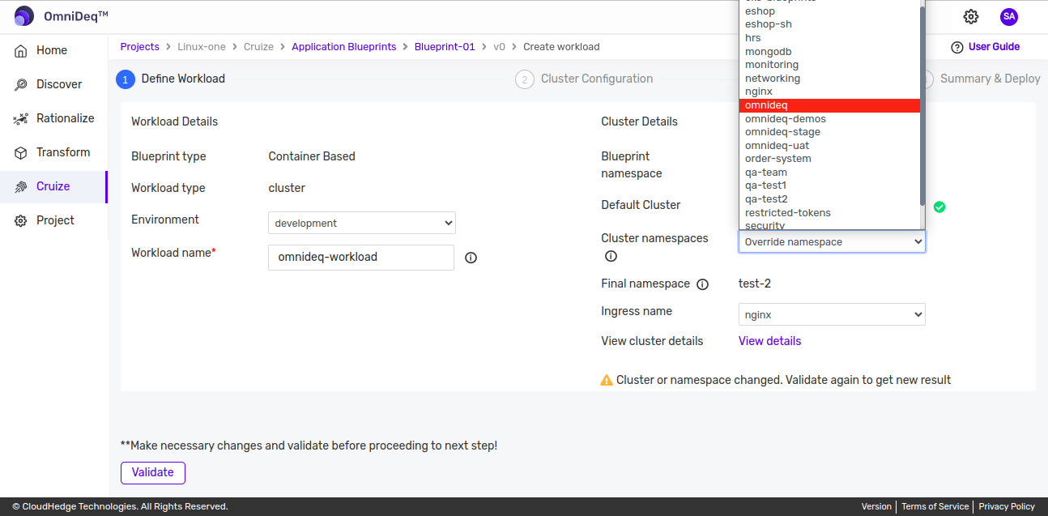Click Cruize breadcrumb text
Viewport: 1048px width, 516px height.
pos(258,47)
